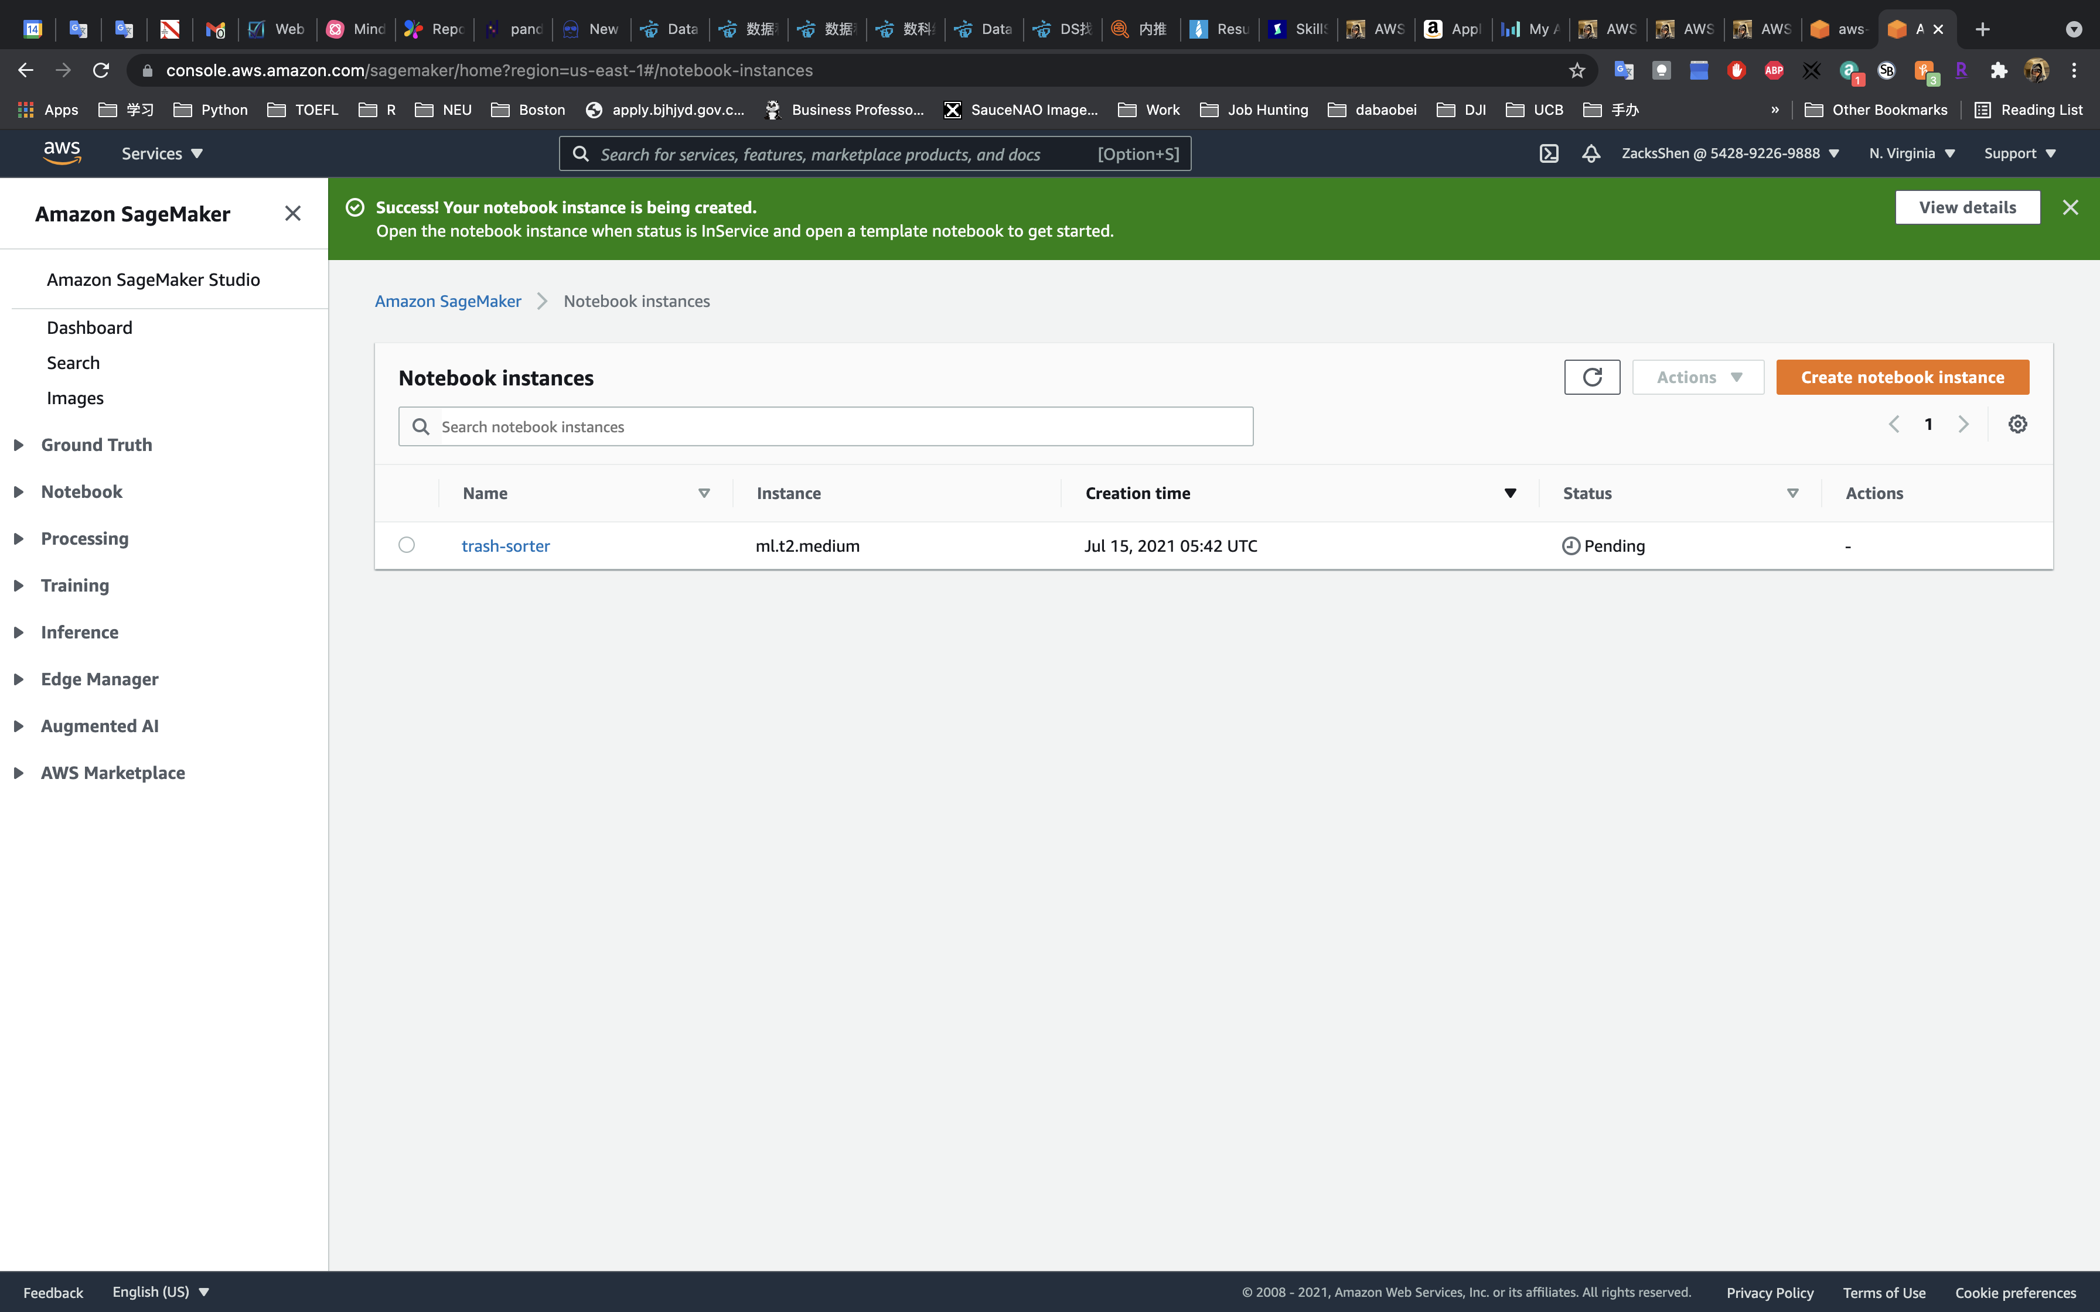Open the Support menu
2100x1312 pixels.
[x=2019, y=153]
